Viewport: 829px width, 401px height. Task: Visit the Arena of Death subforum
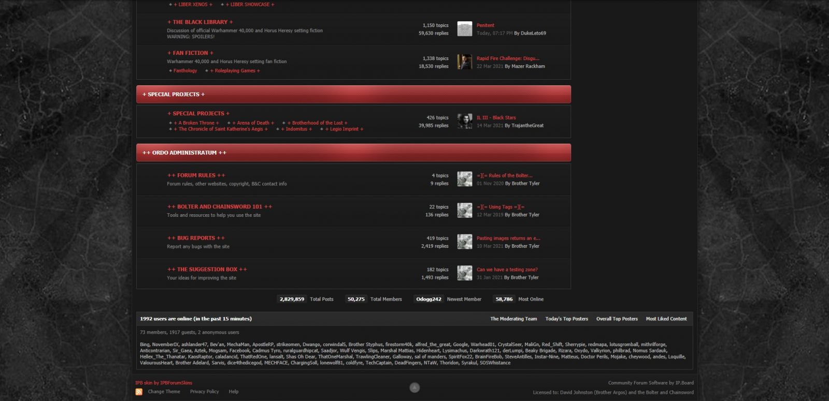click(x=253, y=123)
